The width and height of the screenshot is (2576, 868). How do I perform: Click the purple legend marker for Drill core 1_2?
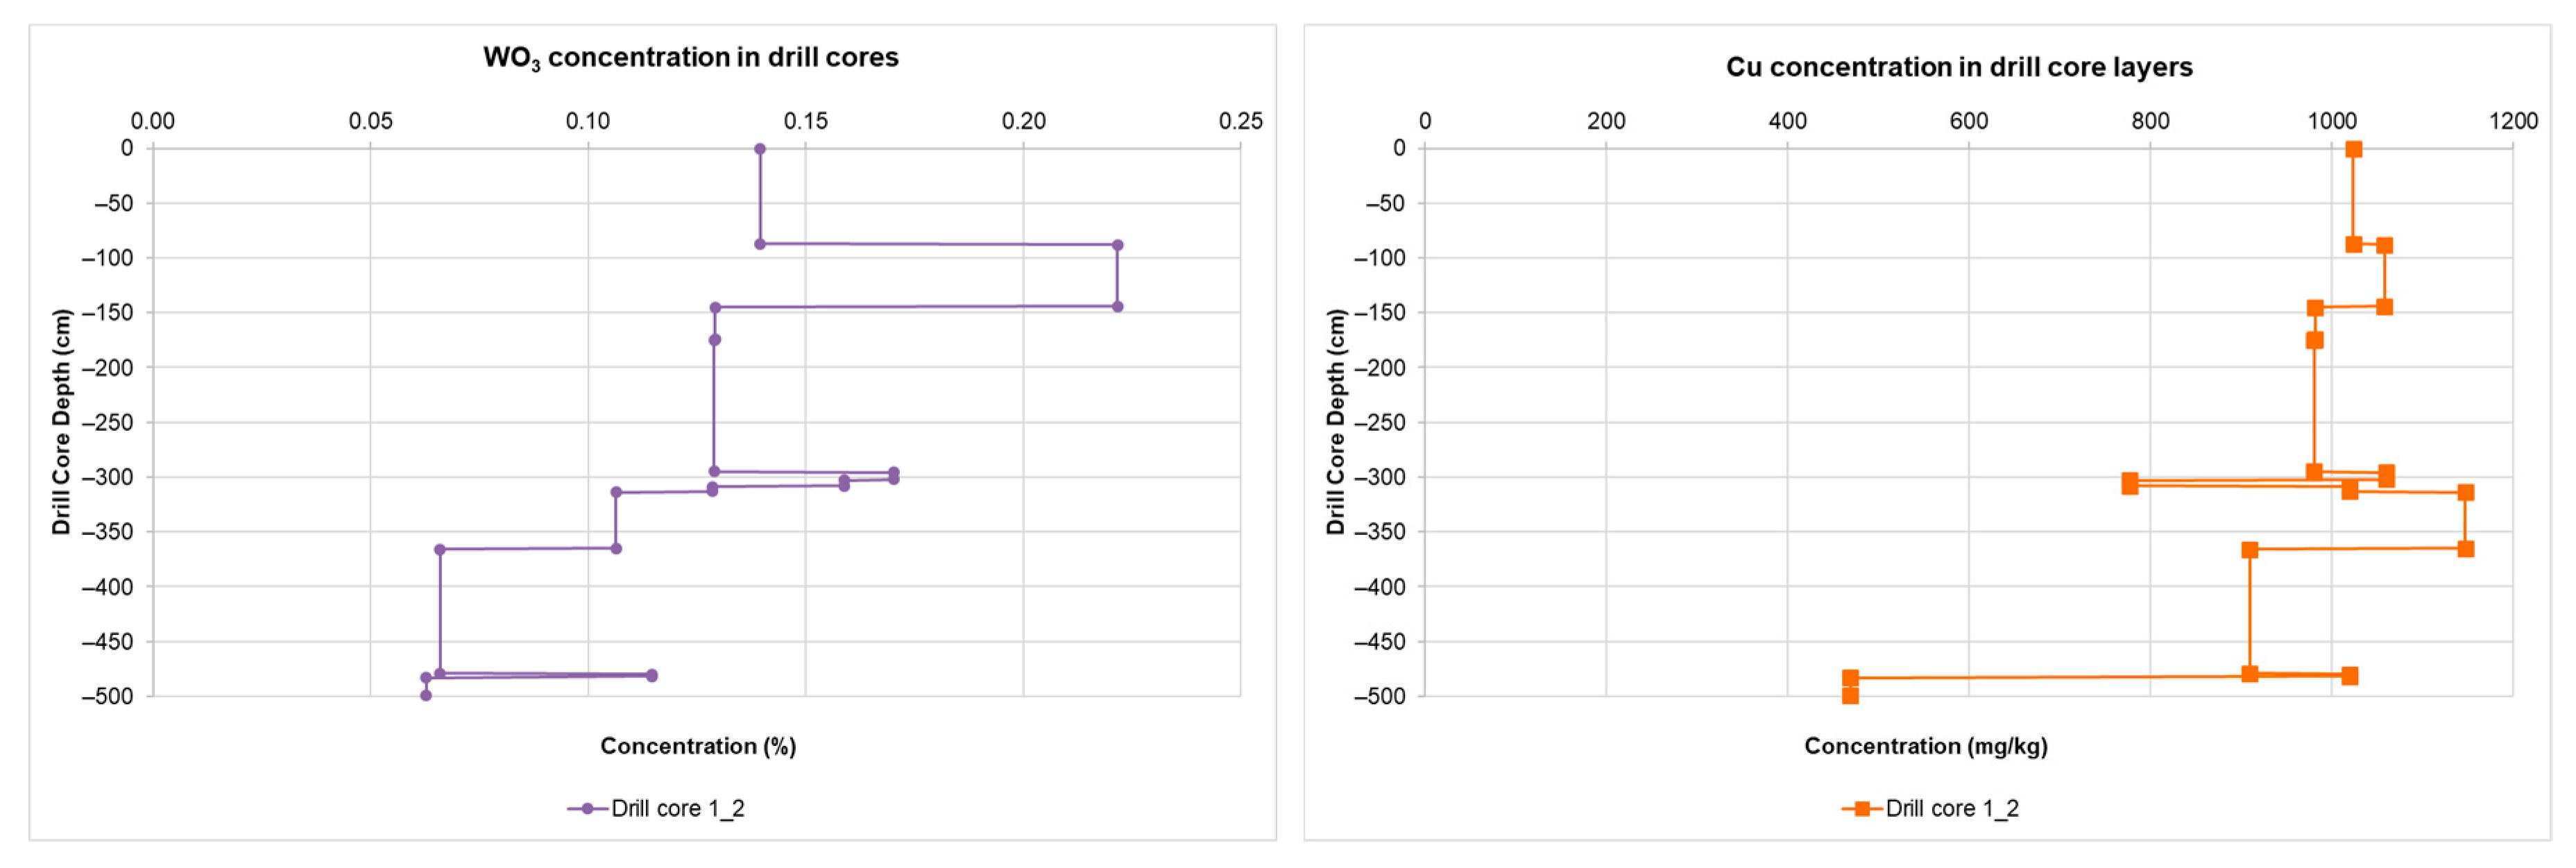coord(587,809)
